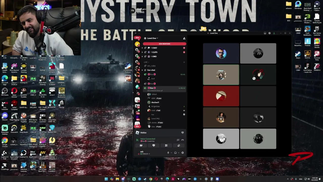Mute the microphone in Discord
The height and width of the screenshot is (182, 323).
pos(168,153)
